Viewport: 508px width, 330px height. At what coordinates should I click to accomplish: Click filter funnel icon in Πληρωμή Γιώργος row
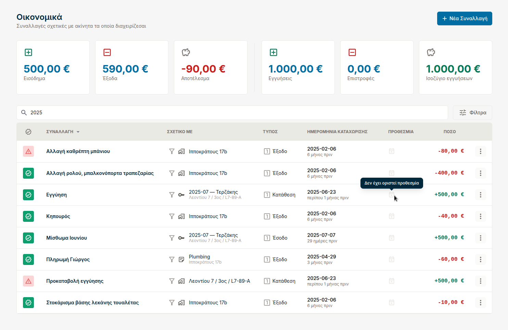[172, 259]
